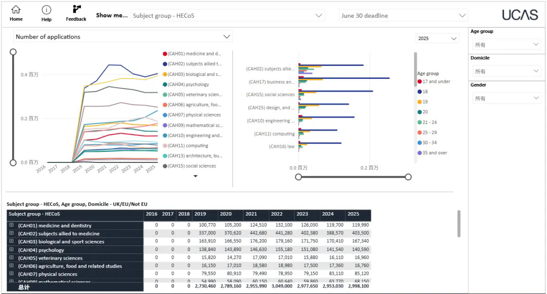Click the Feedback icon
Image resolution: width=547 pixels, height=294 pixels.
pos(76,10)
